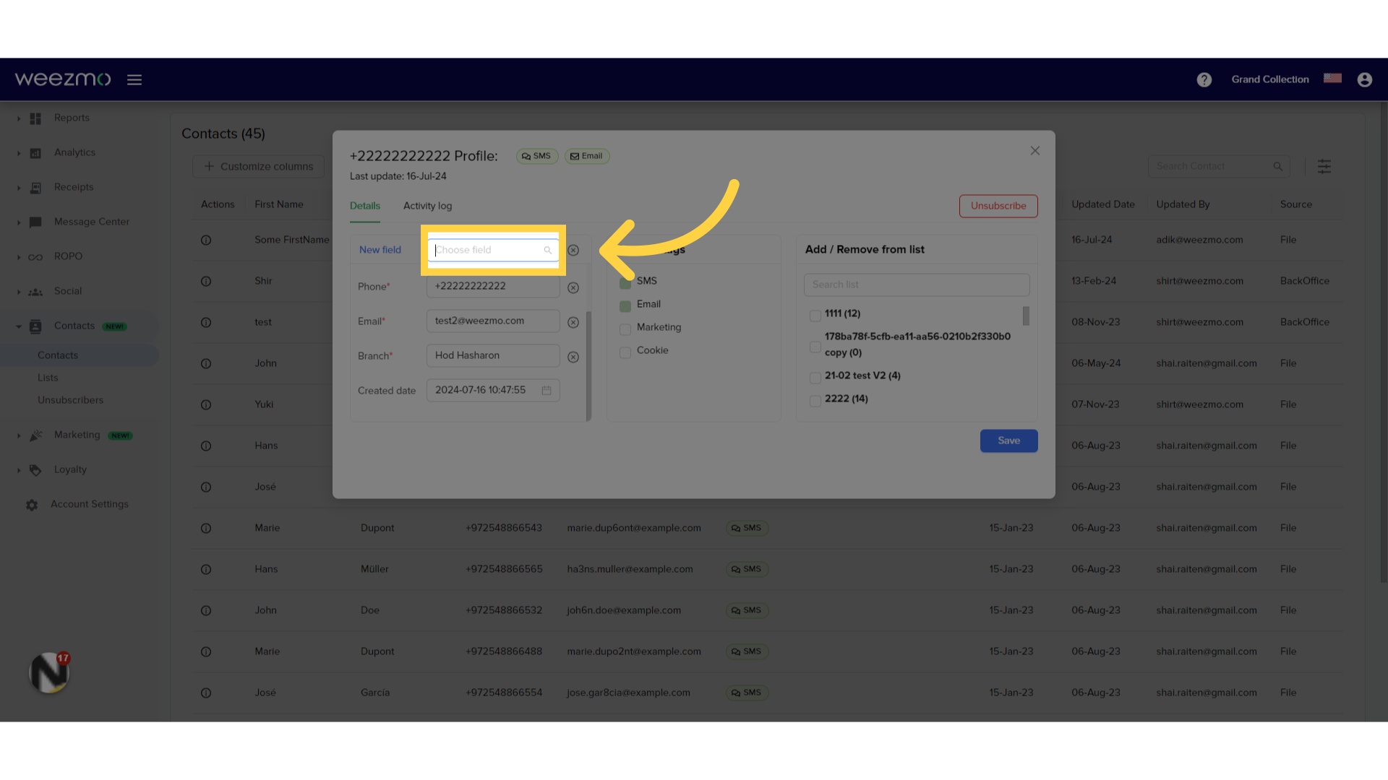Viewport: 1388px width, 780px height.
Task: Click info icon for Hans Müller row
Action: 206,569
